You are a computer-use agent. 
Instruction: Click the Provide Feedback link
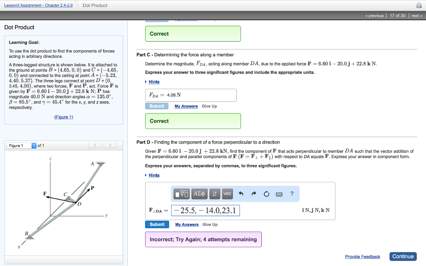pos(362,256)
